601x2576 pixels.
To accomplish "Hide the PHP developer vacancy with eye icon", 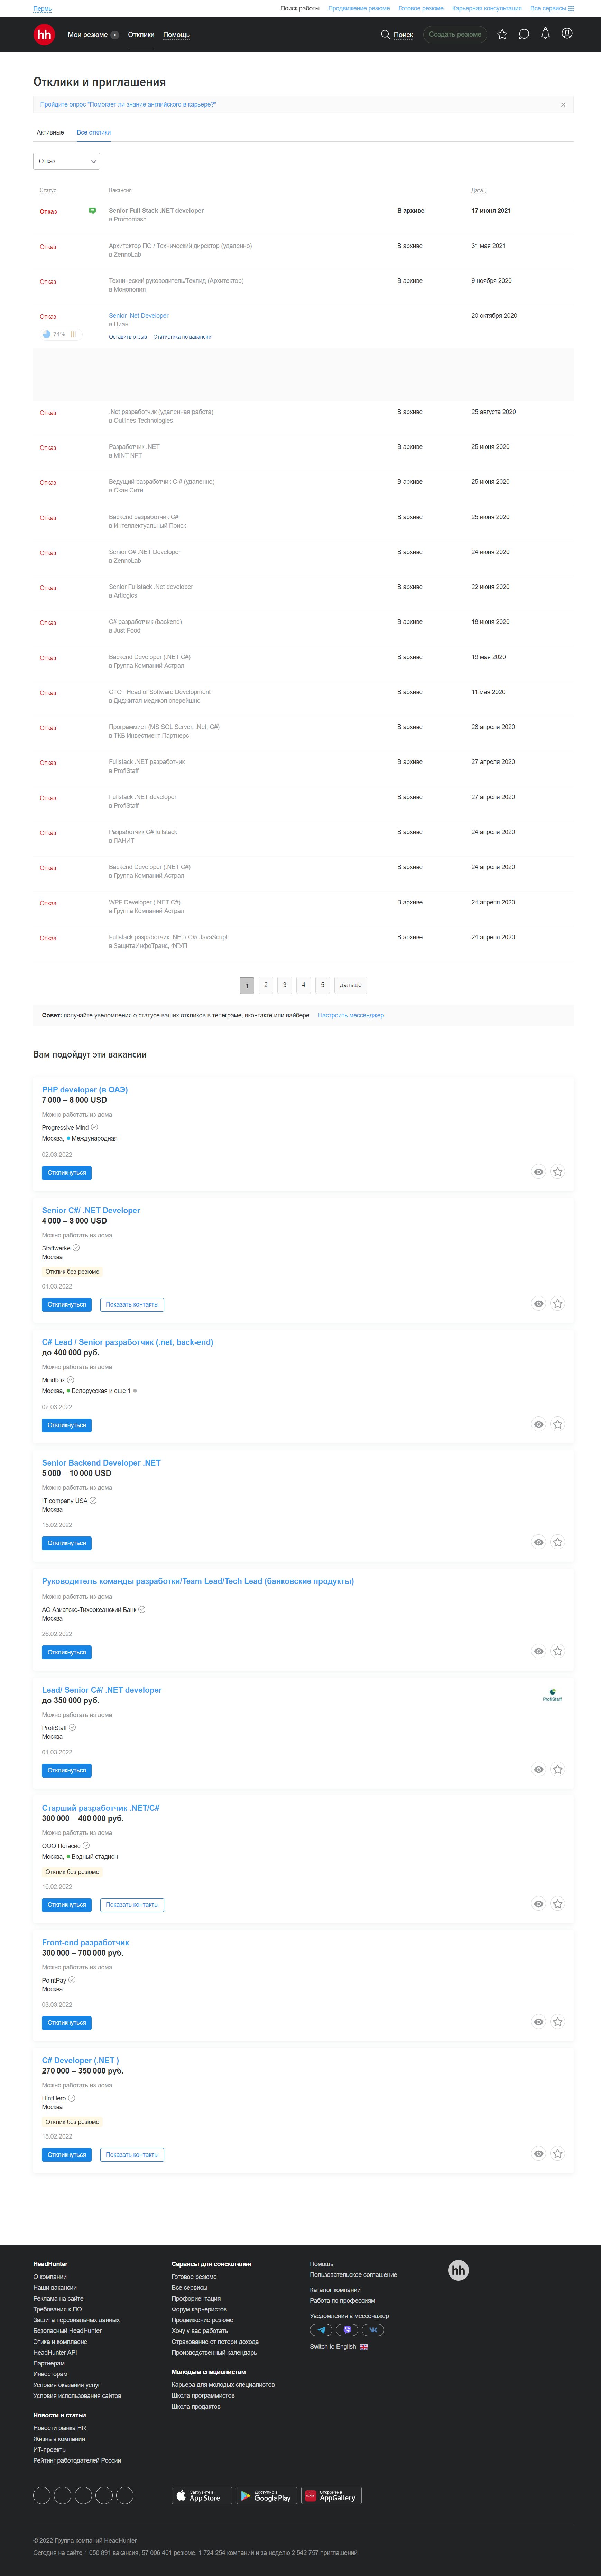I will [x=538, y=1172].
